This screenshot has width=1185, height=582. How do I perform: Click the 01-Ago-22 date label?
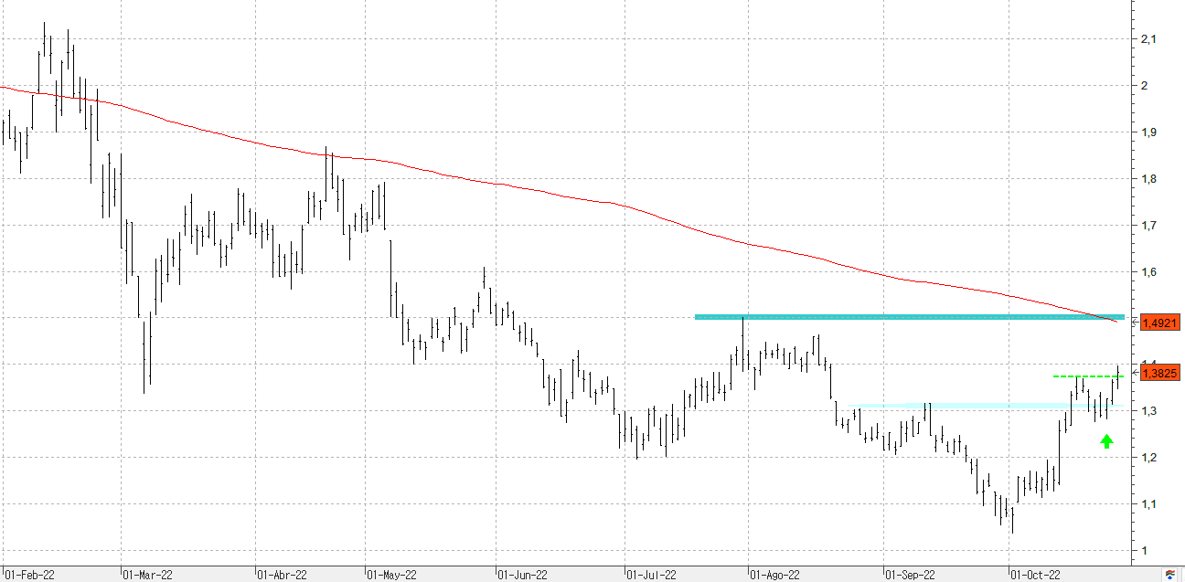click(x=775, y=575)
